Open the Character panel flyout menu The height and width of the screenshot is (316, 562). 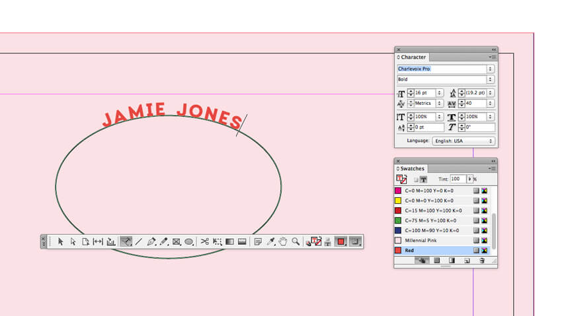click(x=493, y=57)
